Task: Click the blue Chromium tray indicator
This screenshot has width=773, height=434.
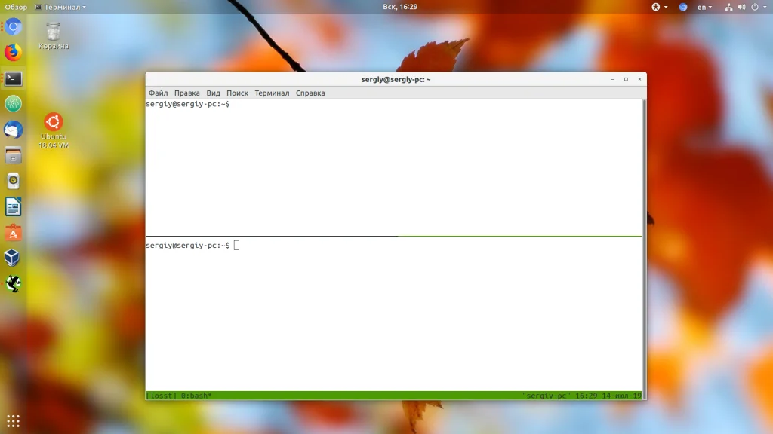Action: click(x=682, y=7)
